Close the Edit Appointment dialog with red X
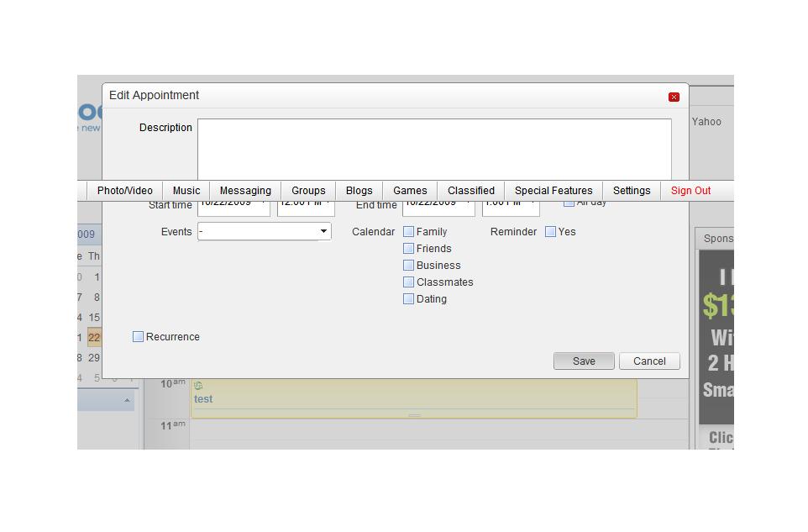 pos(674,97)
